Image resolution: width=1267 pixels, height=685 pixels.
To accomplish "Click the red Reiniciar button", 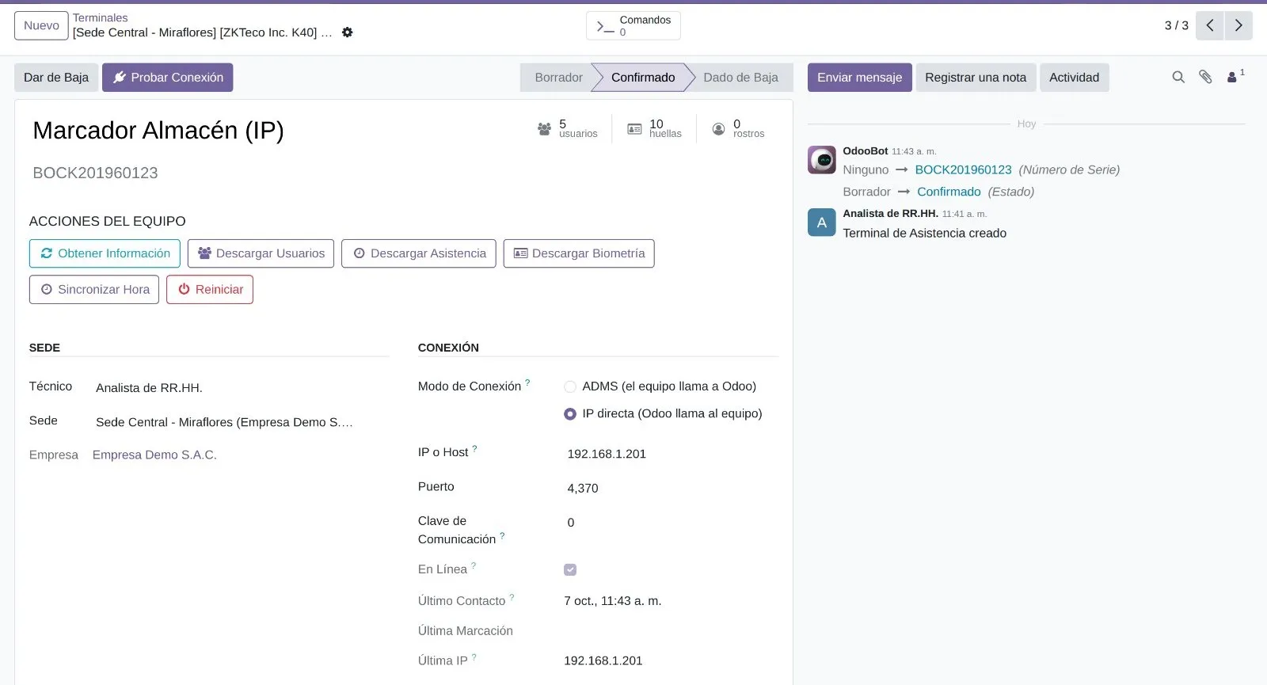I will [210, 290].
